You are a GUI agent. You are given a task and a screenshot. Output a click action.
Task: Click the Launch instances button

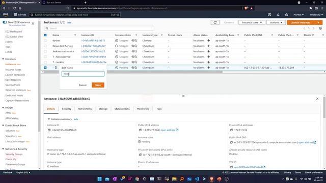[x=301, y=22]
